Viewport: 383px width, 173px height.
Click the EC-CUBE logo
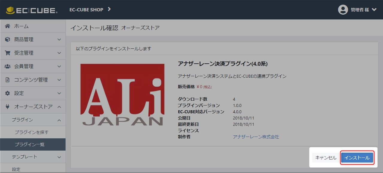click(32, 10)
